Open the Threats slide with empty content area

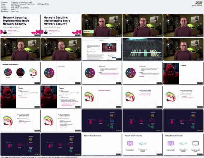pyautogui.click(x=183, y=73)
